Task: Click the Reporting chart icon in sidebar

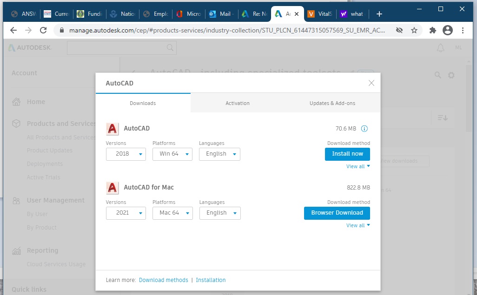Action: [16, 250]
